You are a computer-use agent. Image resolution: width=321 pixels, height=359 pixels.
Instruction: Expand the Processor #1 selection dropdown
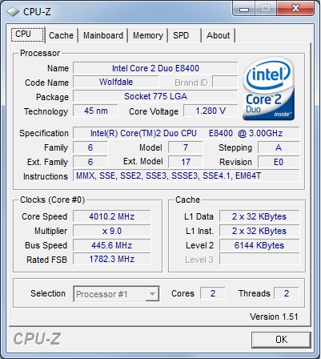(x=116, y=294)
